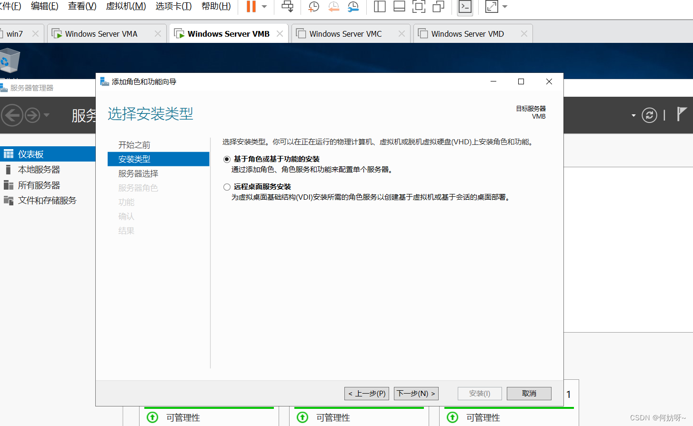Click the take snapshot clock icon
The height and width of the screenshot is (426, 693).
coord(313,7)
